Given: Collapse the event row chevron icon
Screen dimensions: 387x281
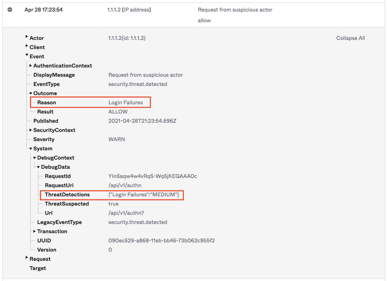Looking at the screenshot, I should (x=10, y=10).
